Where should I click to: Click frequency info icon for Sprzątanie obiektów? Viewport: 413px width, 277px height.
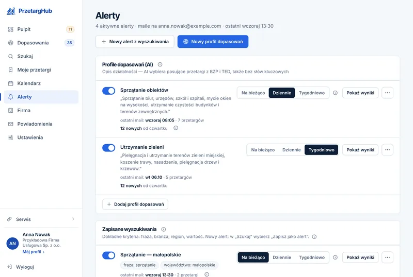point(335,93)
